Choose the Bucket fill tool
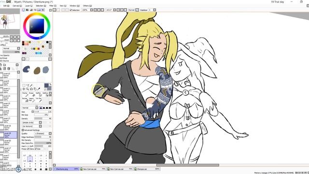 (x=25, y=100)
